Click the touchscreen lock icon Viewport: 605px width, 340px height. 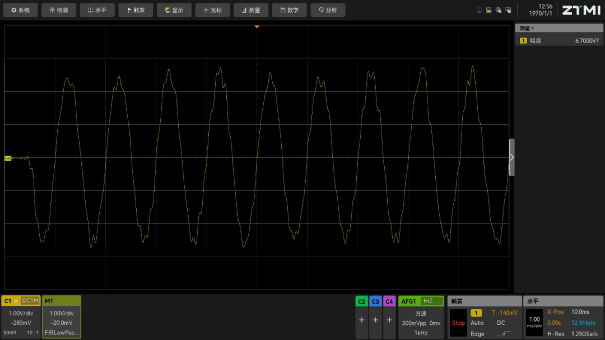pyautogui.click(x=508, y=11)
